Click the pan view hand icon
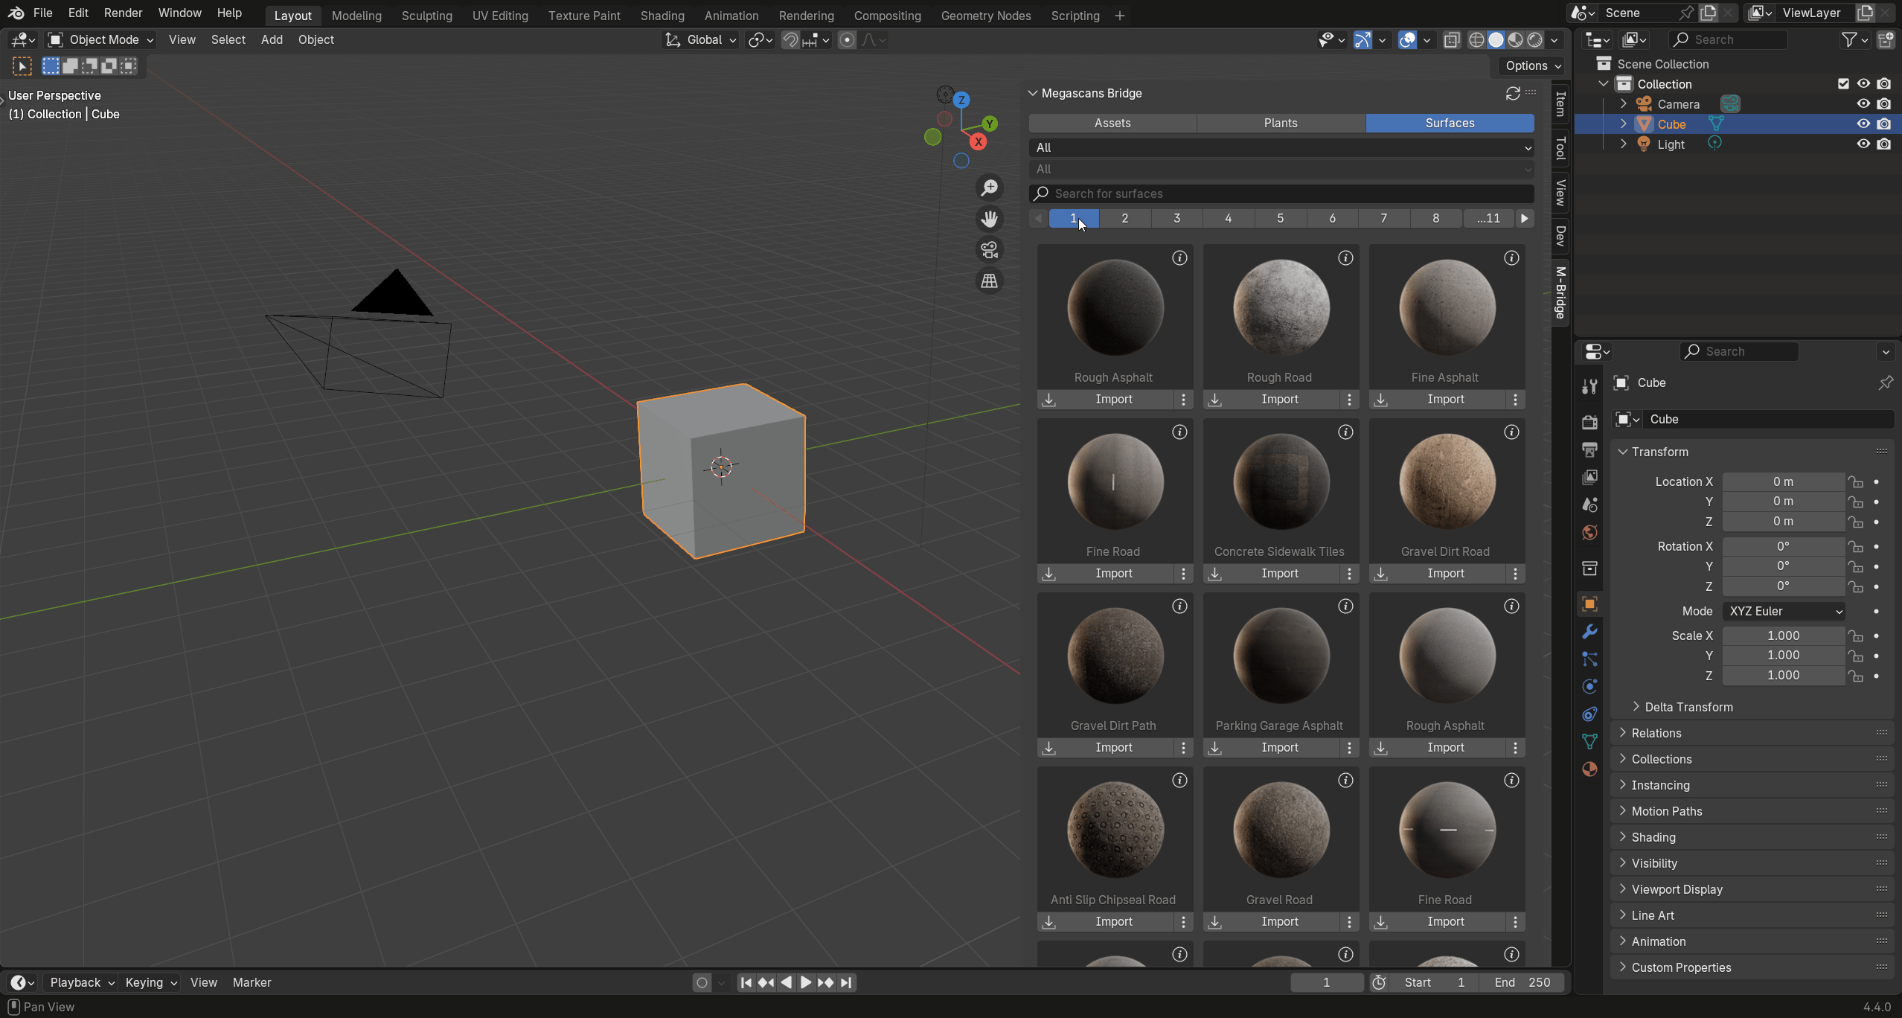1902x1018 pixels. tap(989, 219)
